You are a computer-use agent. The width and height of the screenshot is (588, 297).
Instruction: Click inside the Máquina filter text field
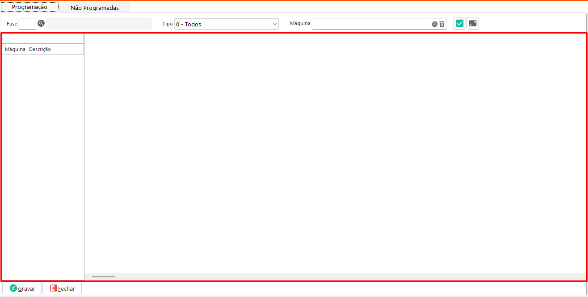point(371,24)
